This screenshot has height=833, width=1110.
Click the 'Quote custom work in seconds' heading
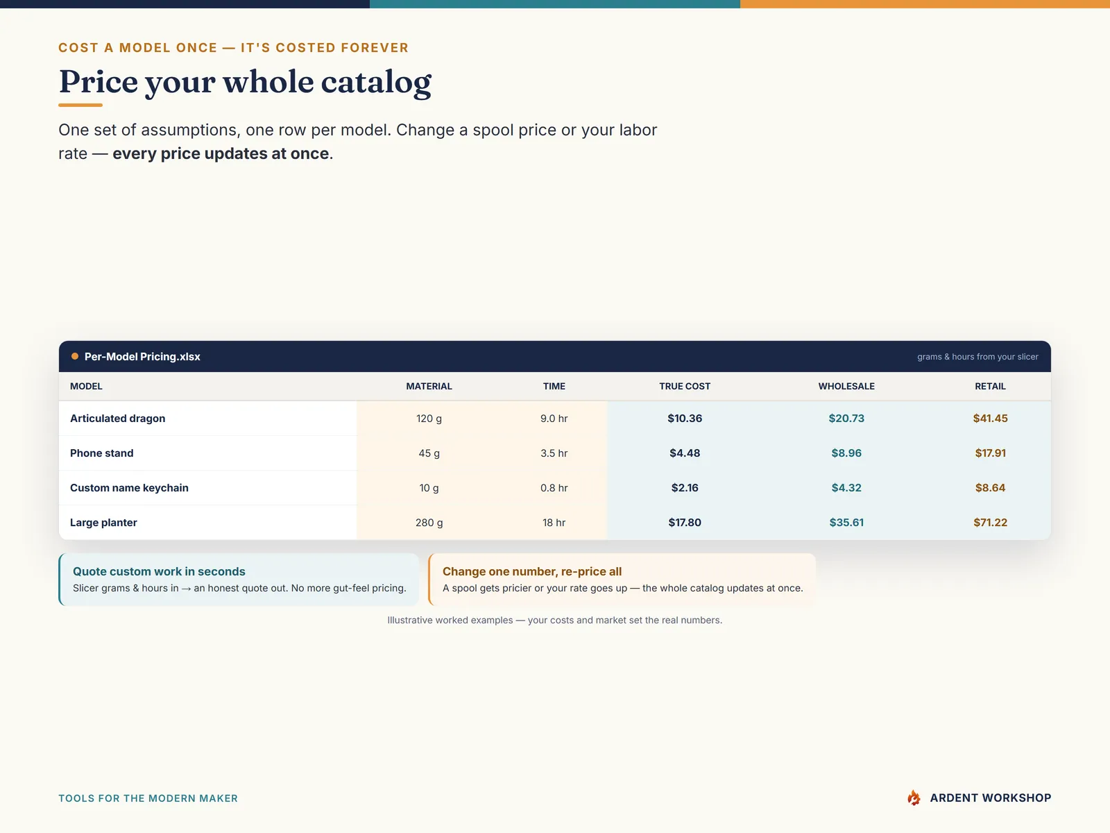point(159,571)
